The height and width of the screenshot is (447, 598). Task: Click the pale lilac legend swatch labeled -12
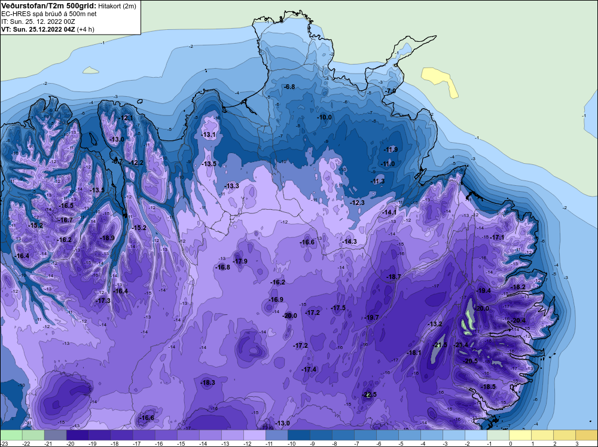tap(254, 435)
